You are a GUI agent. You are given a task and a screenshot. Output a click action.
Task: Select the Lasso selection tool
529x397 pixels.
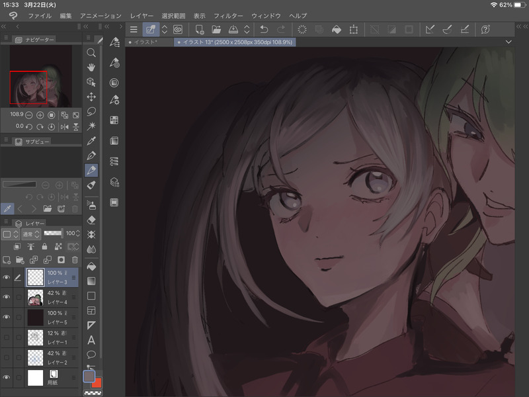coord(91,111)
